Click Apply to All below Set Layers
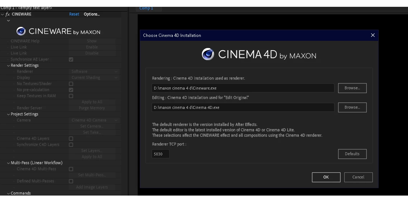Image resolution: width=408 pixels, height=202 pixels. [92, 157]
